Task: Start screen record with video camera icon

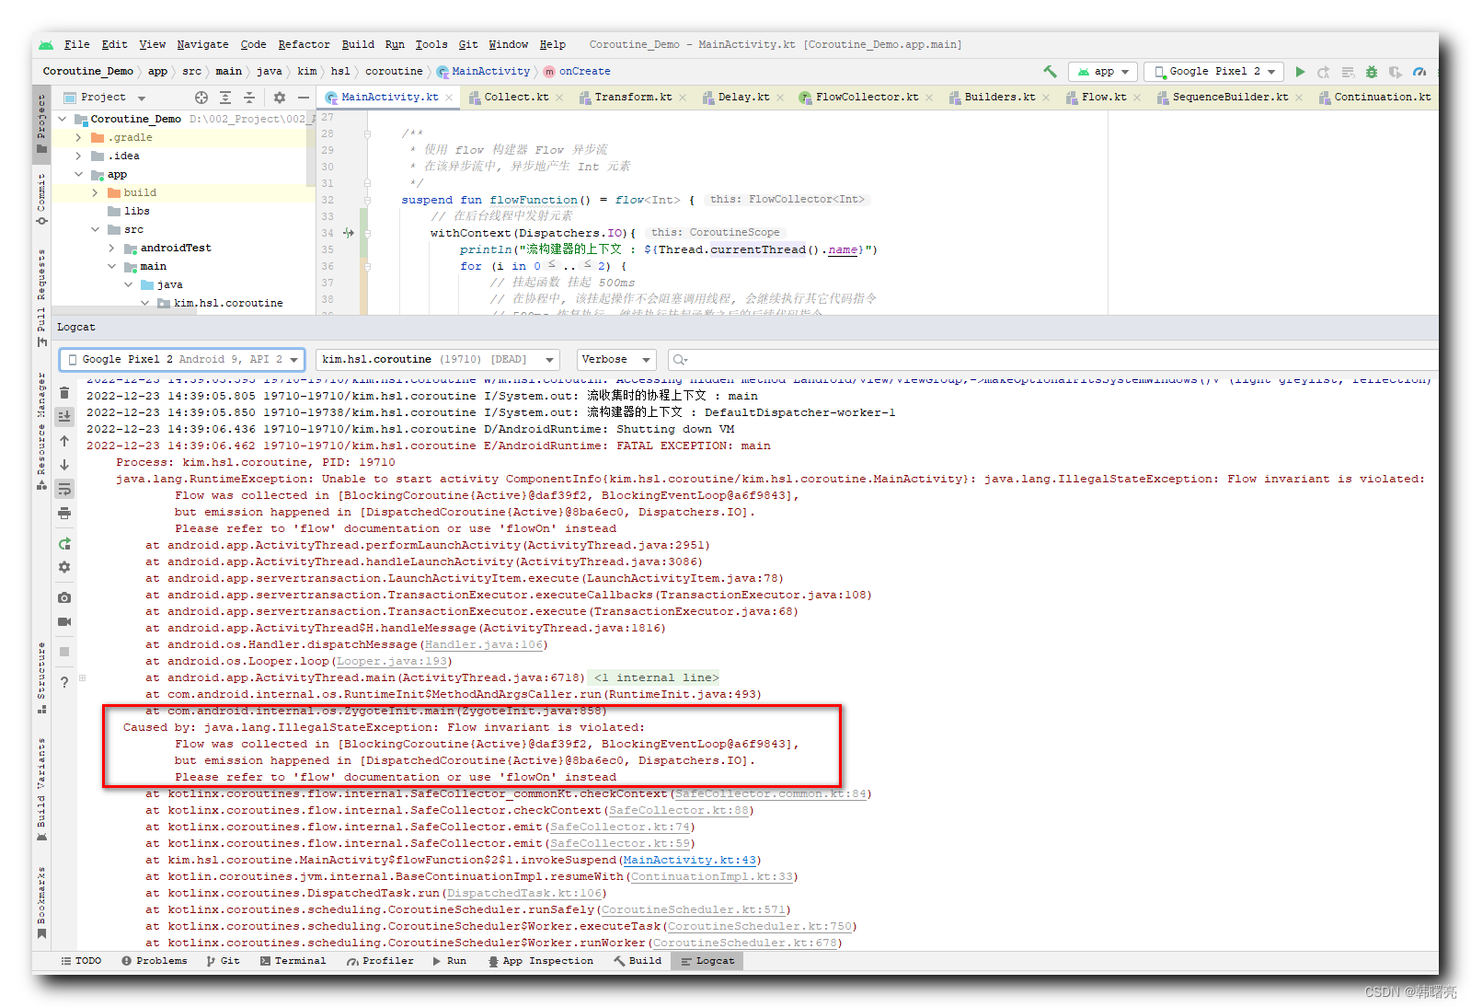Action: (x=64, y=622)
